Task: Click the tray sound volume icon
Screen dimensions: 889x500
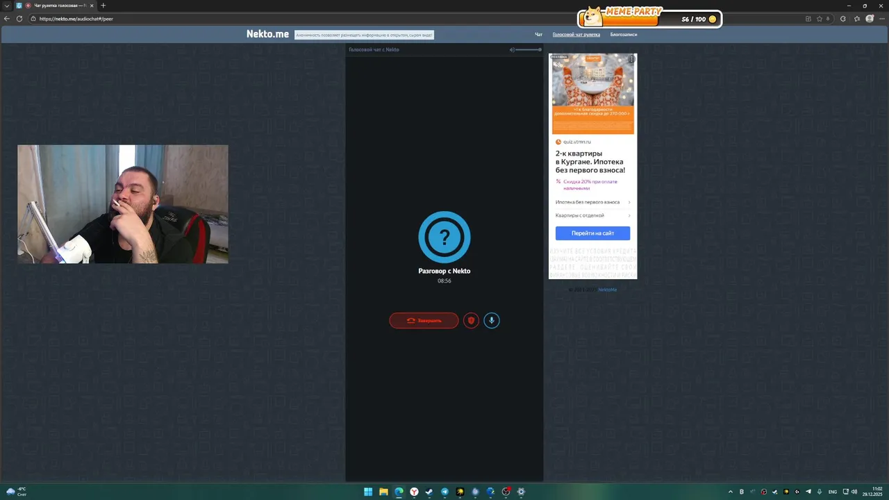Action: (x=854, y=492)
